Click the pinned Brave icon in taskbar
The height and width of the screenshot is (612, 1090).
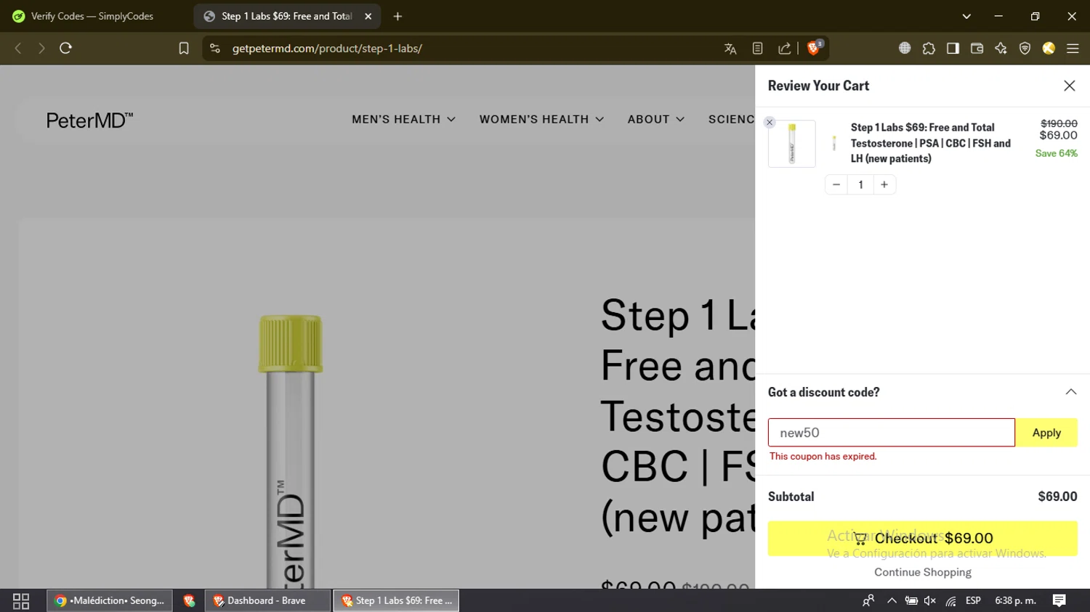[189, 600]
